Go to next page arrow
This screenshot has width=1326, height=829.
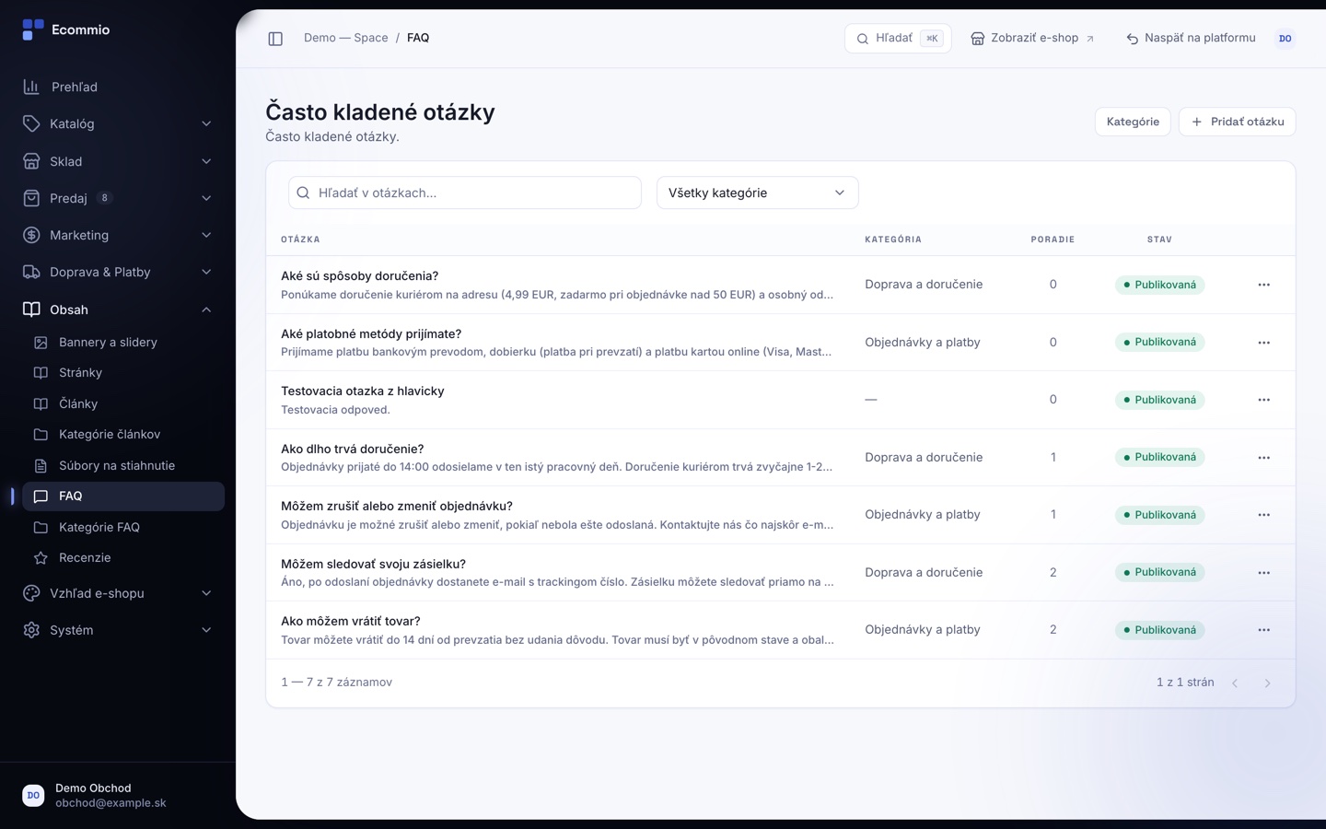(x=1267, y=683)
